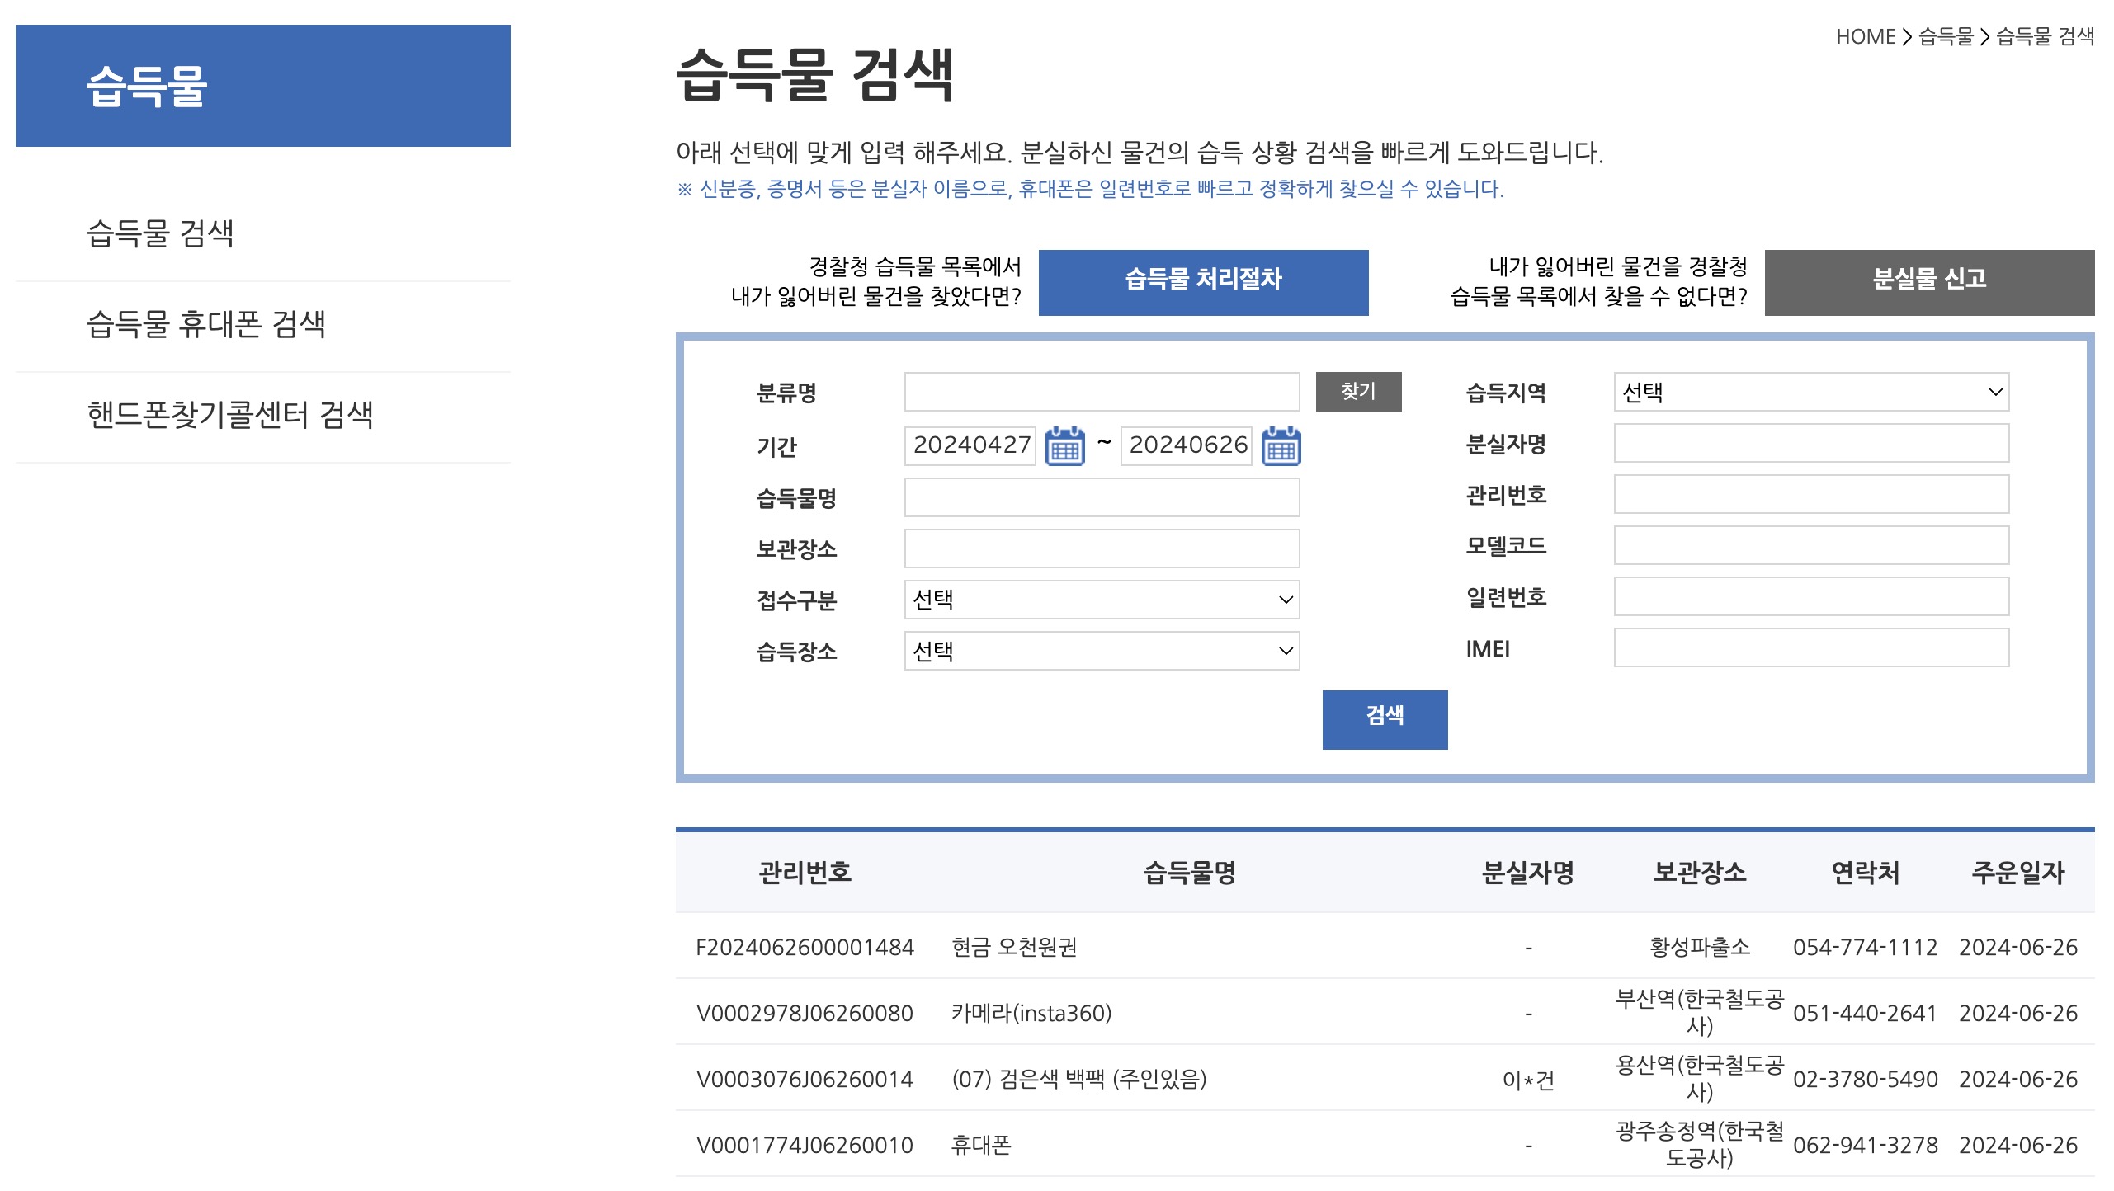The image size is (2114, 1191).
Task: Click the 찾기 button next to 분류명
Action: click(x=1357, y=392)
